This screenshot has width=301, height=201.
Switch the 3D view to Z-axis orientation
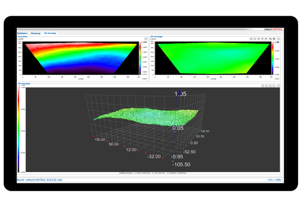pos(270,85)
